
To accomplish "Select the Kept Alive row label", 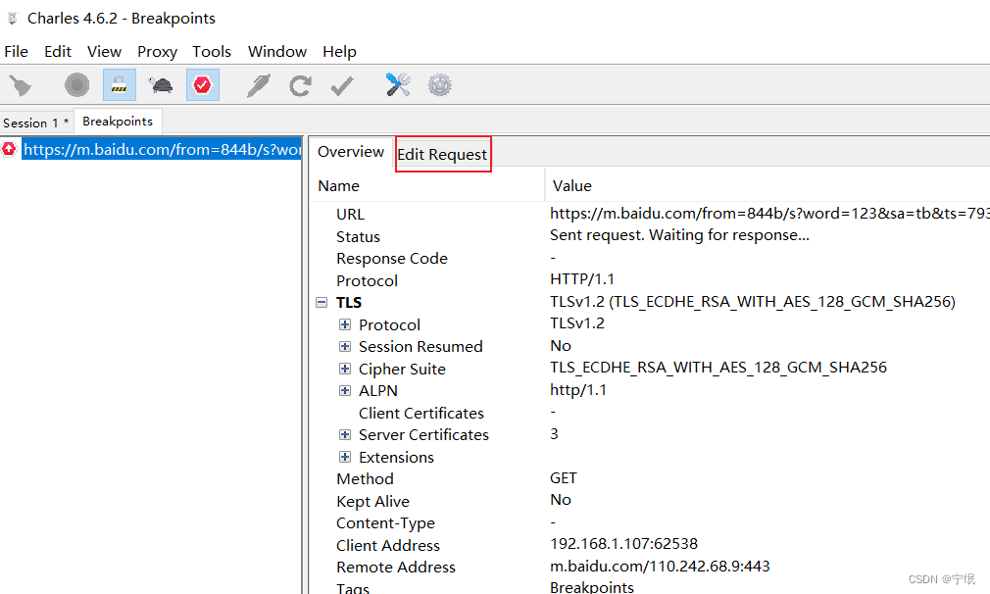I will [x=373, y=501].
